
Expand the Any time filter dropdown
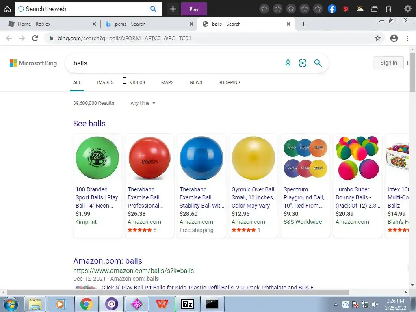(143, 103)
